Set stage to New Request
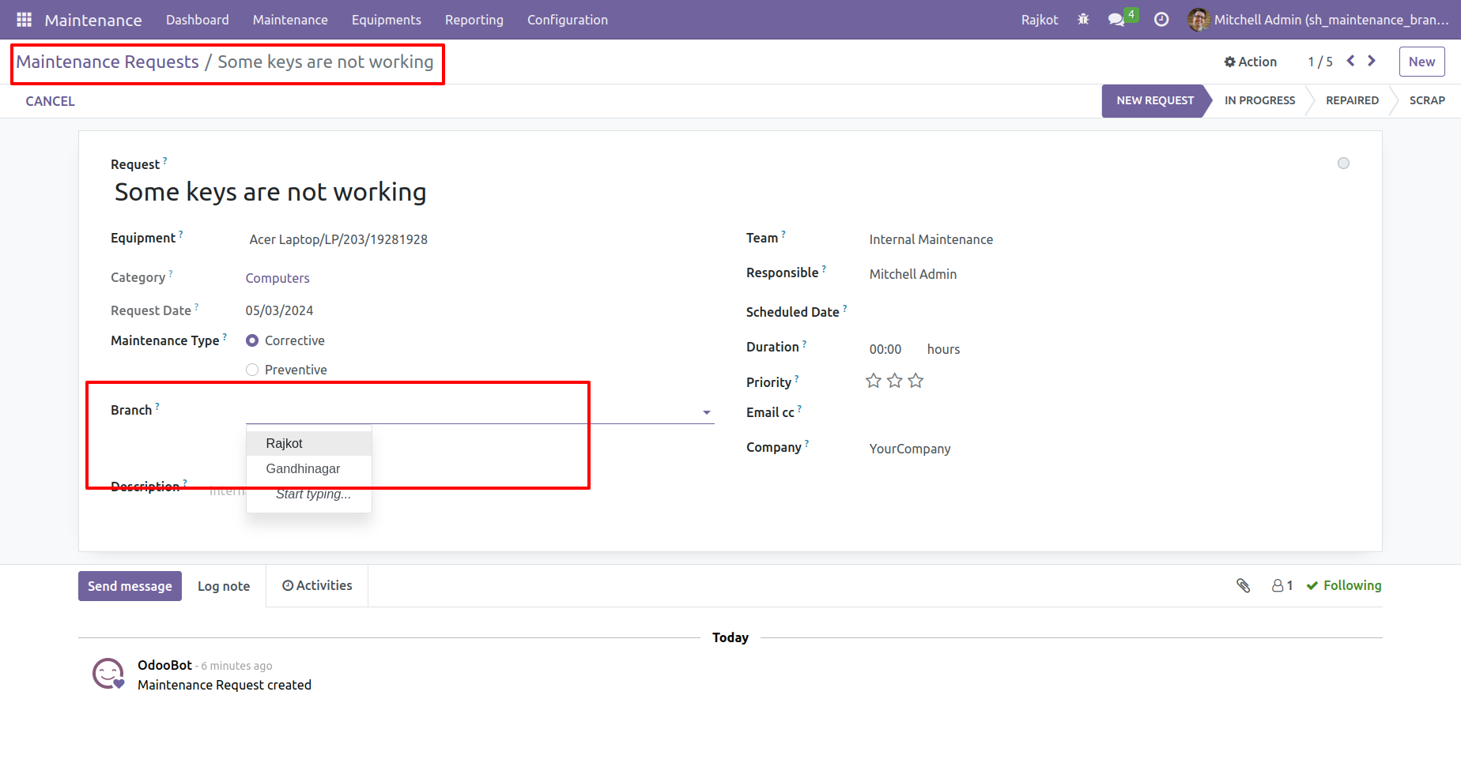This screenshot has height=763, width=1461. point(1155,100)
